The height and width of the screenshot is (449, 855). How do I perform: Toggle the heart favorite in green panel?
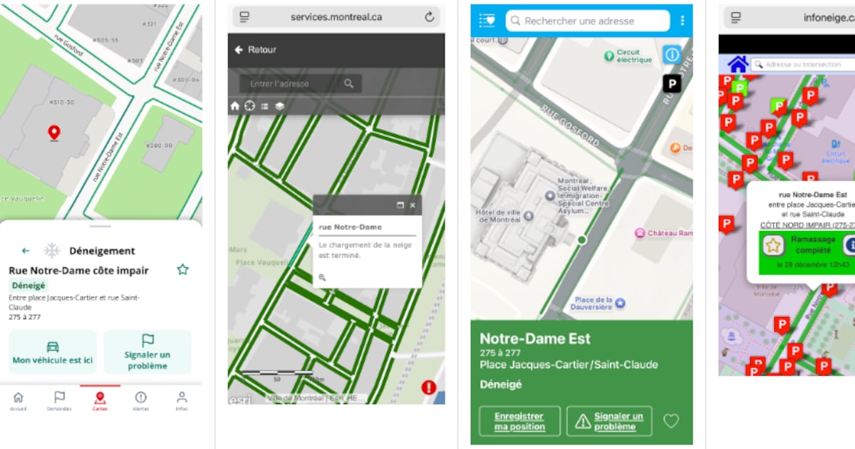coord(671,421)
